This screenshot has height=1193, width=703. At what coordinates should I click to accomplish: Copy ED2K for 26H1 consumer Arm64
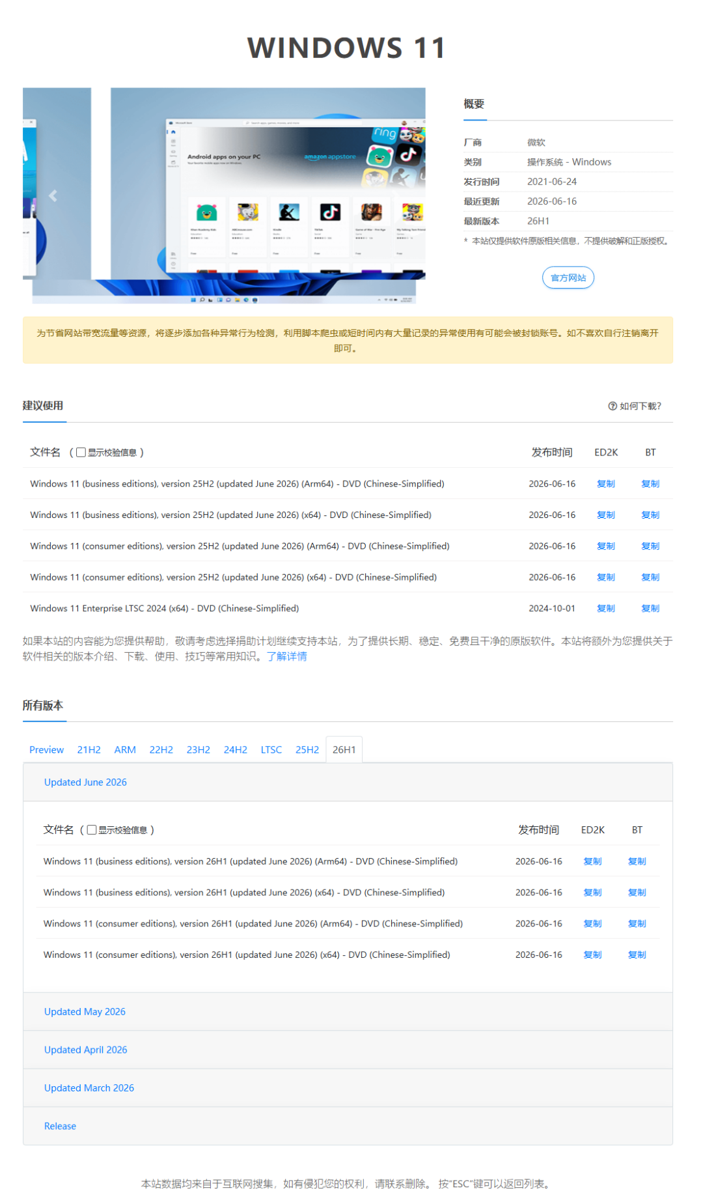(592, 924)
